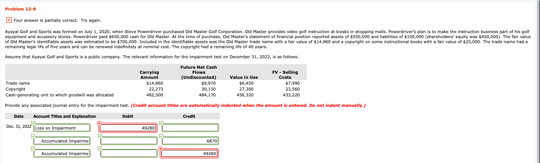Click green check icon above Loss on Impairment
Screen dimensions: 540x163
33,123
